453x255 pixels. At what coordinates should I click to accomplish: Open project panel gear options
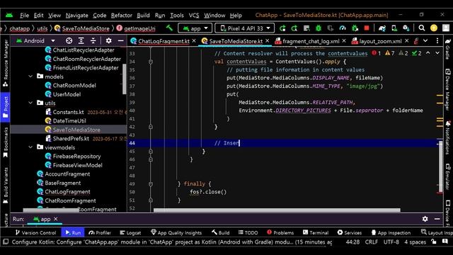click(108, 41)
